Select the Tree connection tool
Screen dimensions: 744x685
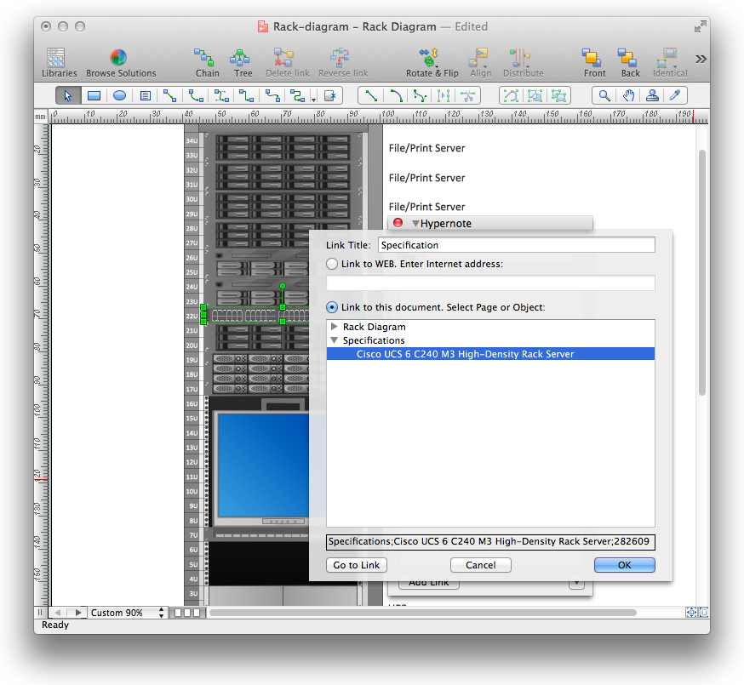click(x=243, y=62)
